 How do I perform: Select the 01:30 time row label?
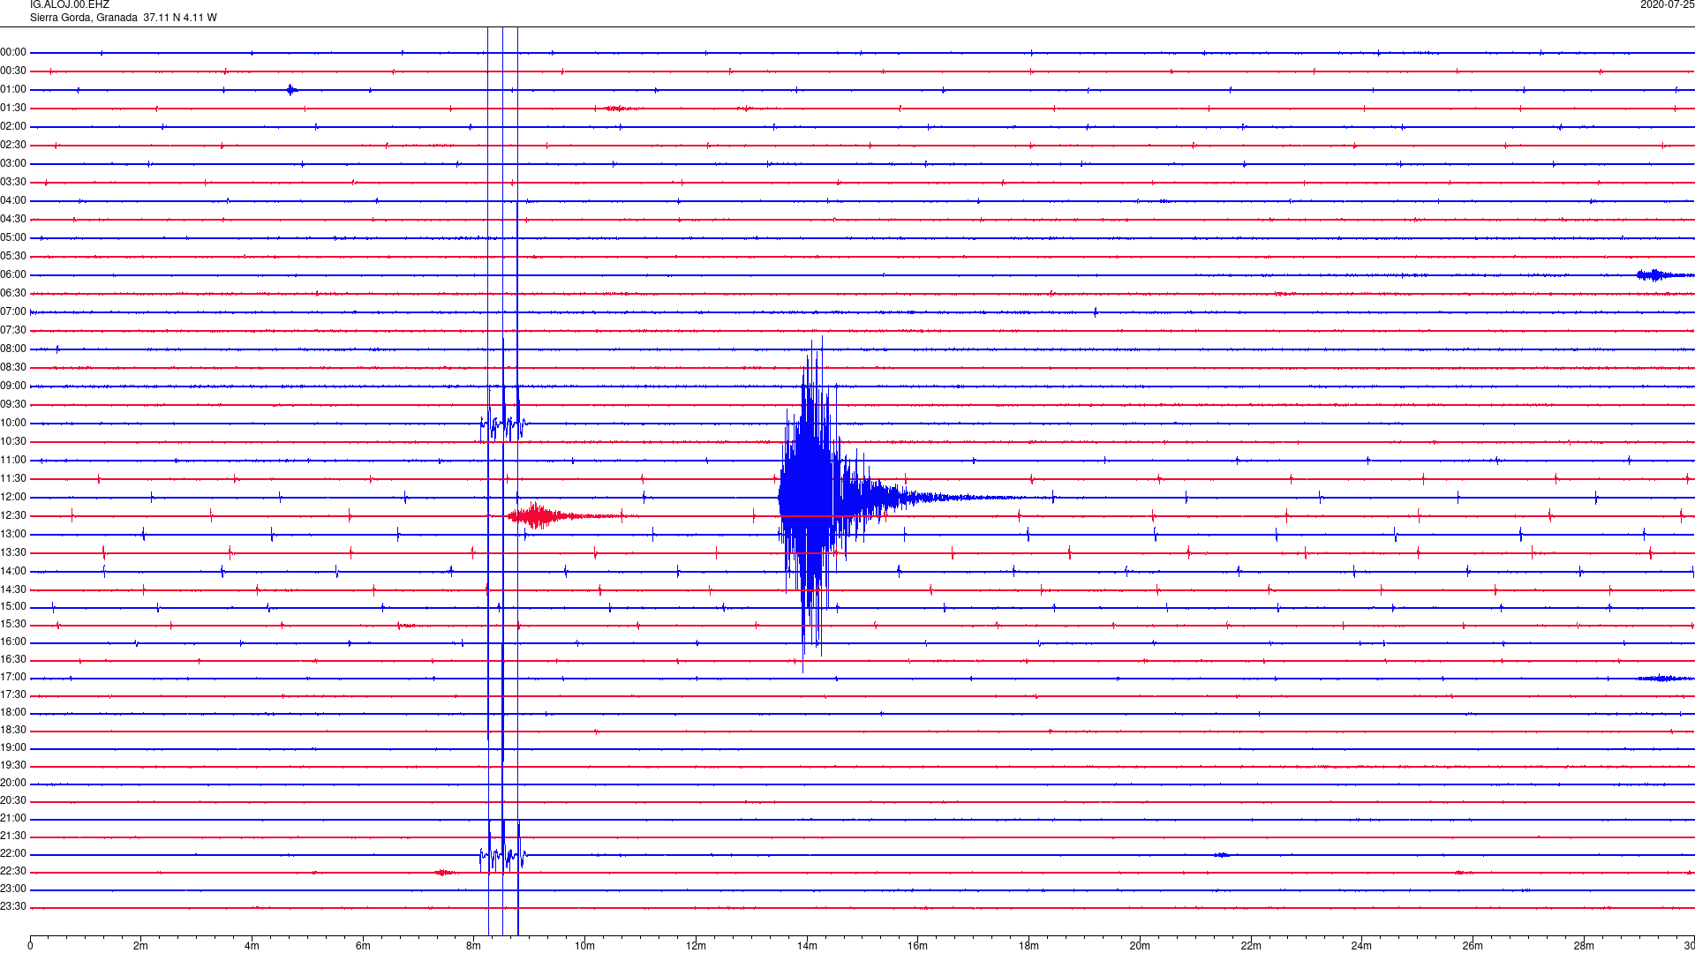[13, 109]
